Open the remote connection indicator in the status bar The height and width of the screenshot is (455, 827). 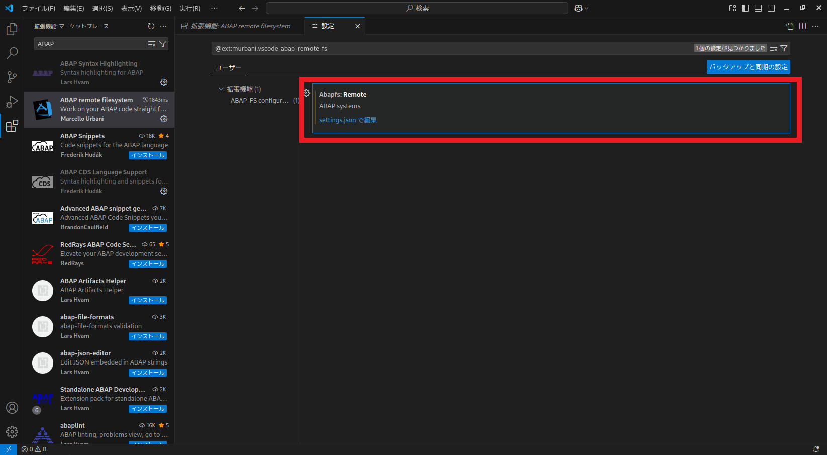click(8, 449)
